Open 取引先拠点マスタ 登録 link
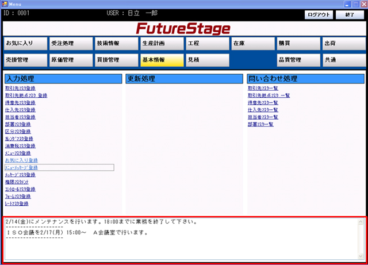368x265 pixels. pos(26,95)
